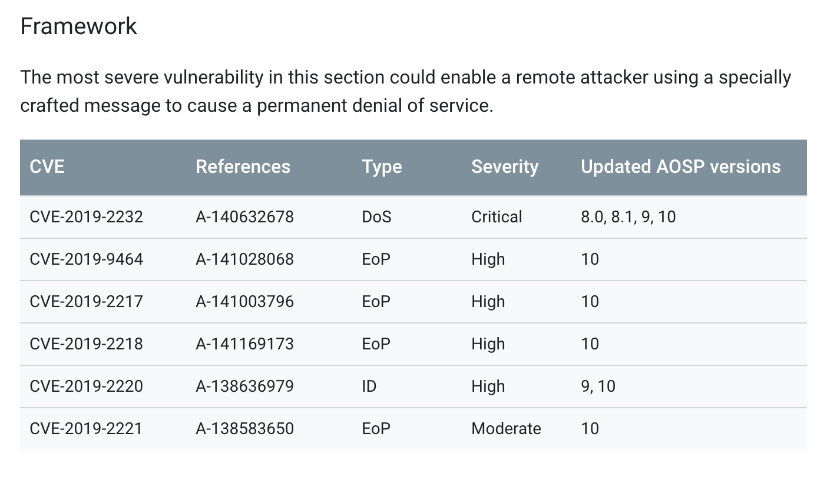Click the CVE-2019-2218 cell
This screenshot has width=827, height=480.
tap(86, 344)
